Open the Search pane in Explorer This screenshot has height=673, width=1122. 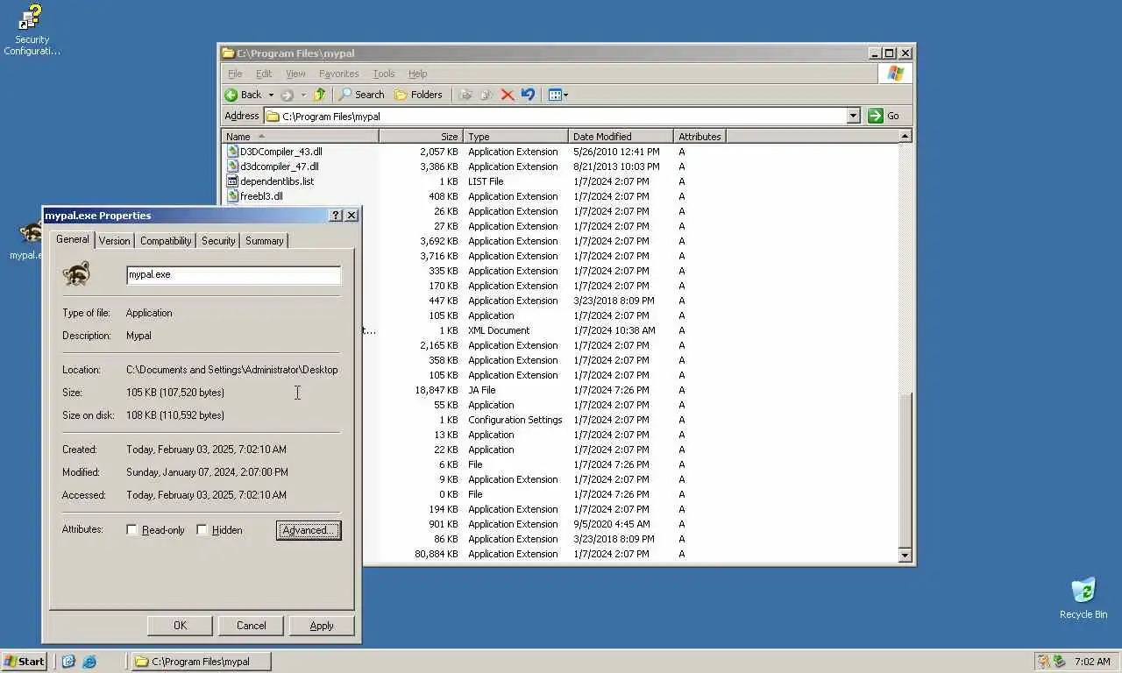point(361,95)
